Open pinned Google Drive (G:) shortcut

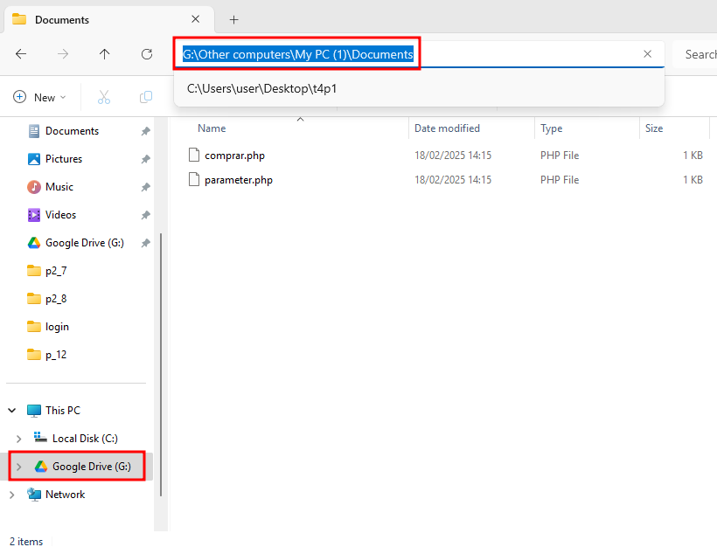84,243
